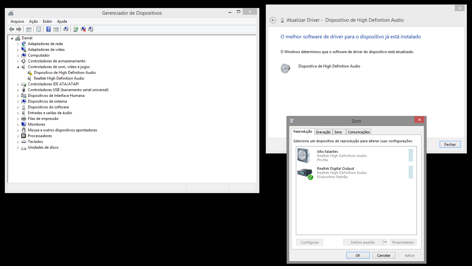Viewport: 472px width, 266px height.
Task: Collapse the Daniel root node
Action: click(x=12, y=38)
